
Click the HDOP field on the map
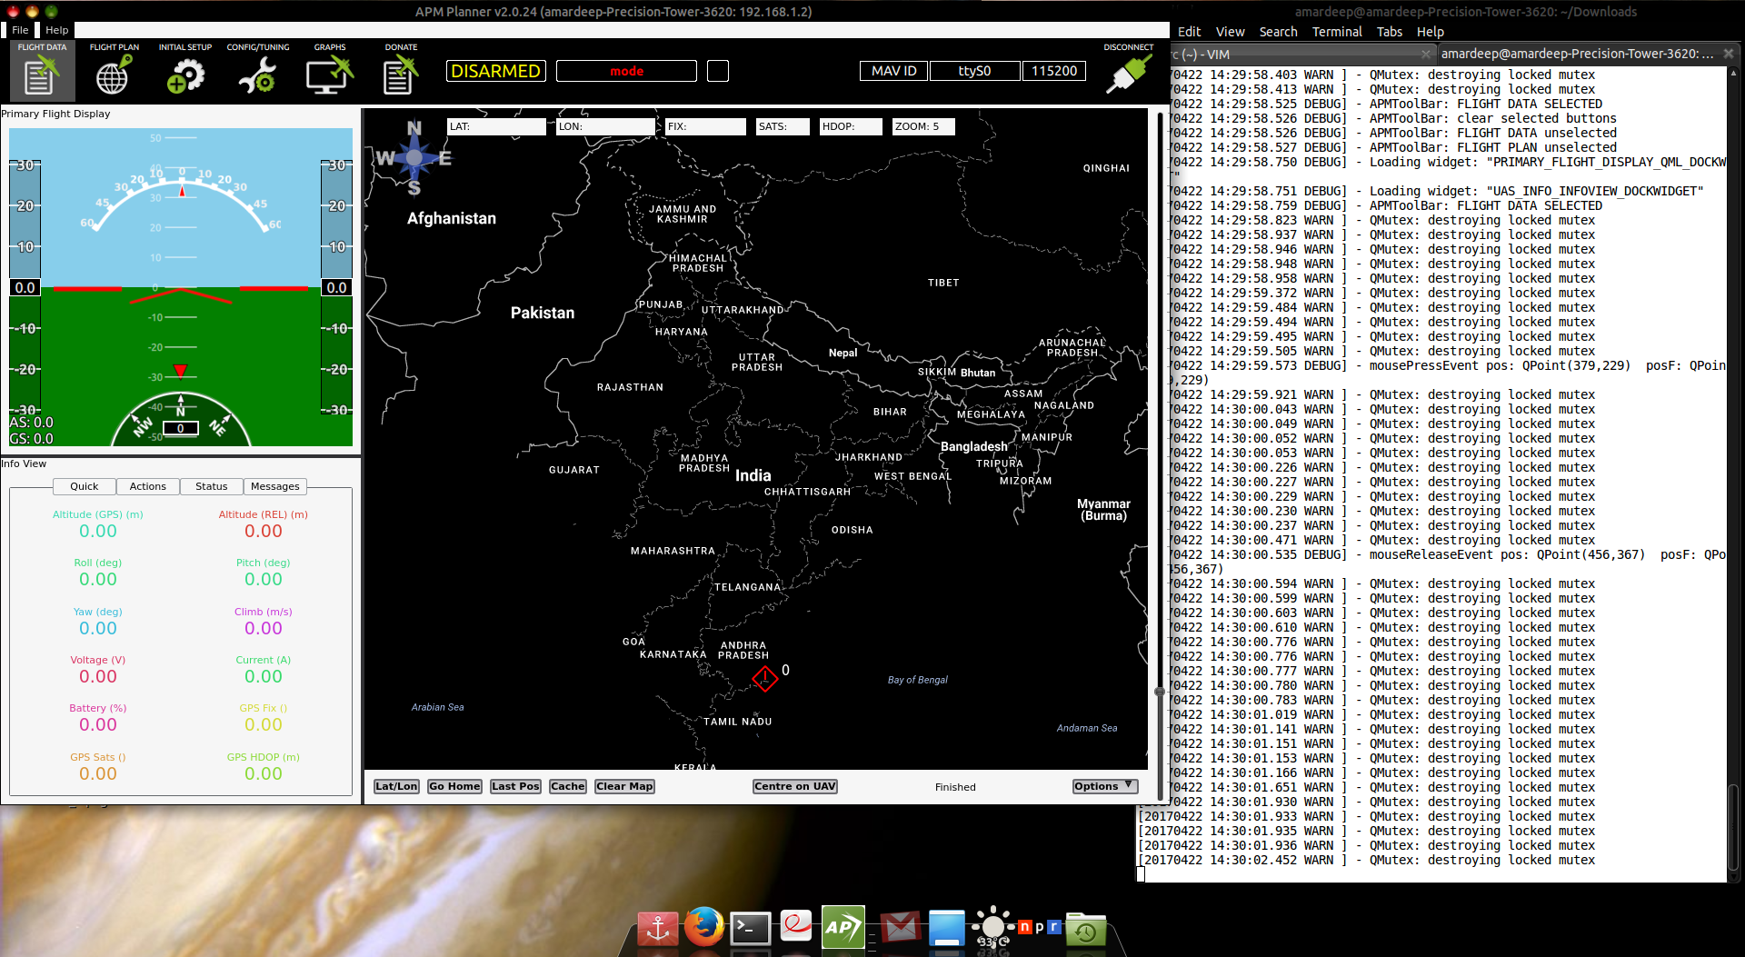851,126
